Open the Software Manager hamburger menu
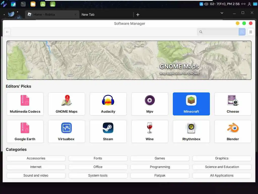 coord(251,32)
